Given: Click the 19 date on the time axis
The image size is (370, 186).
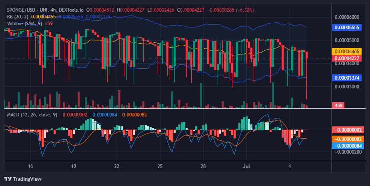Looking at the screenshot, I should [73, 166].
